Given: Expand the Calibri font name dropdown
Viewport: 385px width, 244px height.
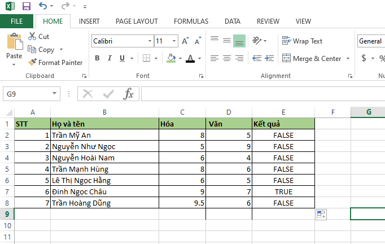Looking at the screenshot, I should click(150, 41).
